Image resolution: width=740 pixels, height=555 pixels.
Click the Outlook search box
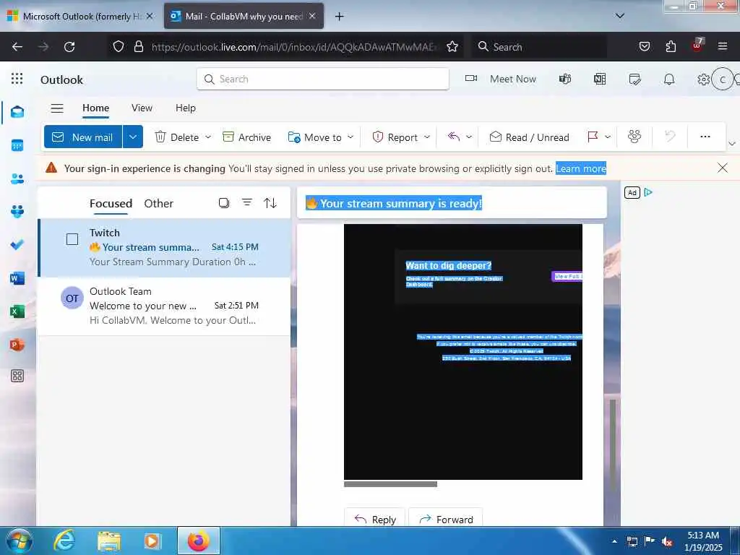pos(323,79)
